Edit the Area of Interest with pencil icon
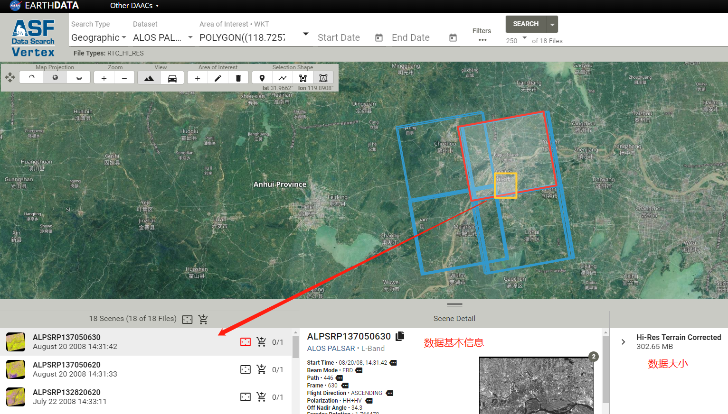728x414 pixels. coord(218,78)
